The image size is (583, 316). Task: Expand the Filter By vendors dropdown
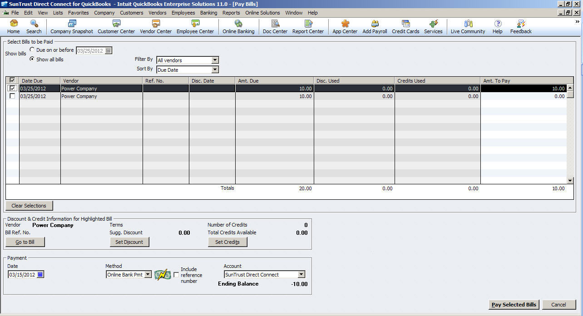coord(215,60)
